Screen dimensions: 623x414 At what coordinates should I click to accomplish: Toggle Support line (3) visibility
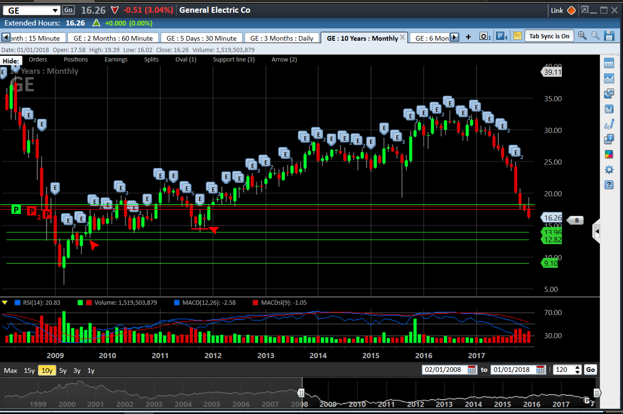234,59
